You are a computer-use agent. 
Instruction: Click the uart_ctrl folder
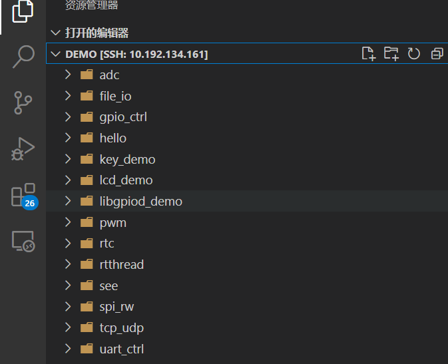pos(121,349)
